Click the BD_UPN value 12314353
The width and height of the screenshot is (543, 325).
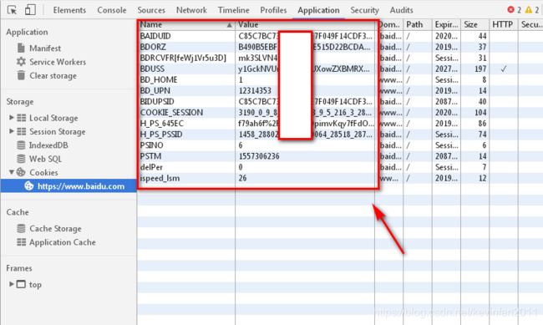click(x=255, y=91)
